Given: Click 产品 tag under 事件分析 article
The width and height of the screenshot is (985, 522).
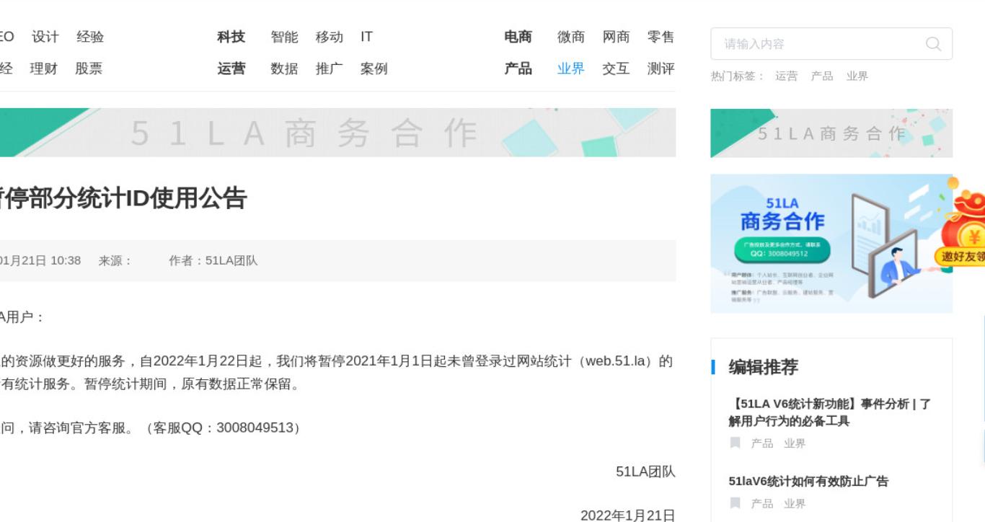Looking at the screenshot, I should click(762, 443).
